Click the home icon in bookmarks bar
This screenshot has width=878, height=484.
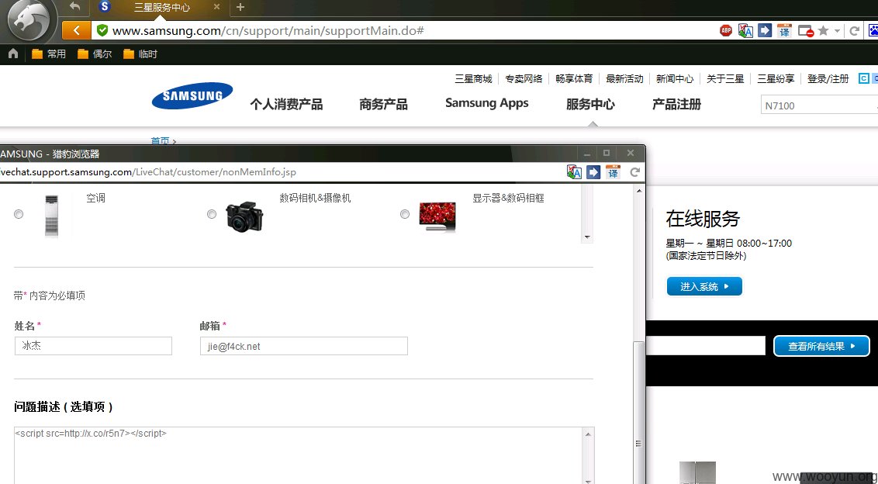[x=13, y=54]
